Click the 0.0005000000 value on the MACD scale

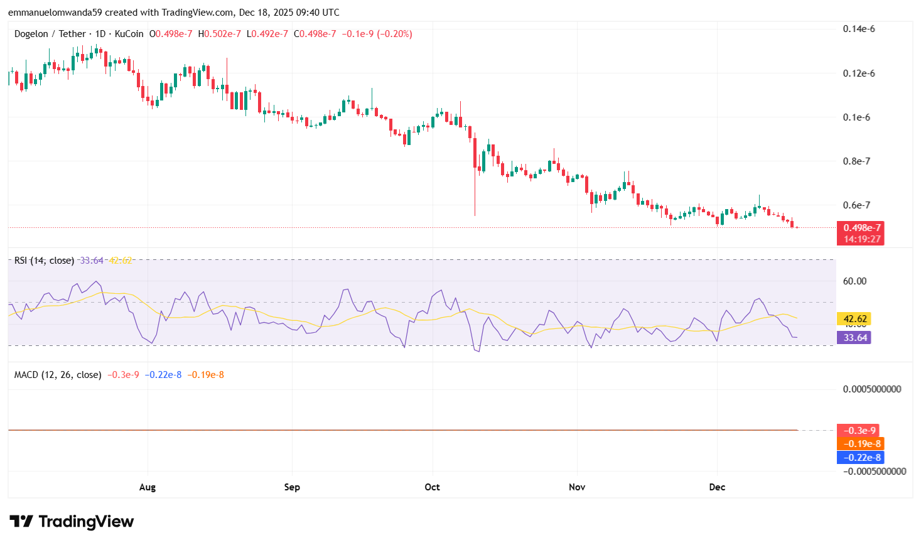[x=873, y=389]
